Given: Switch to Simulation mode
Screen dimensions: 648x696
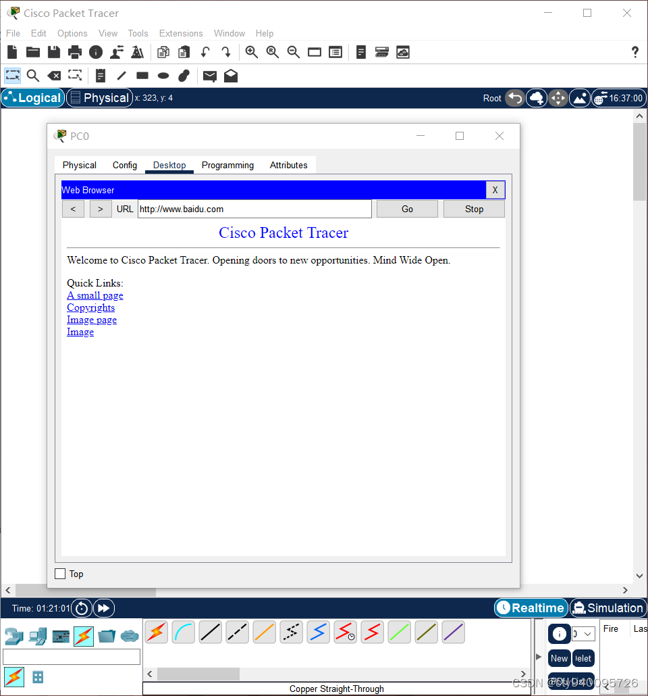Looking at the screenshot, I should (608, 608).
